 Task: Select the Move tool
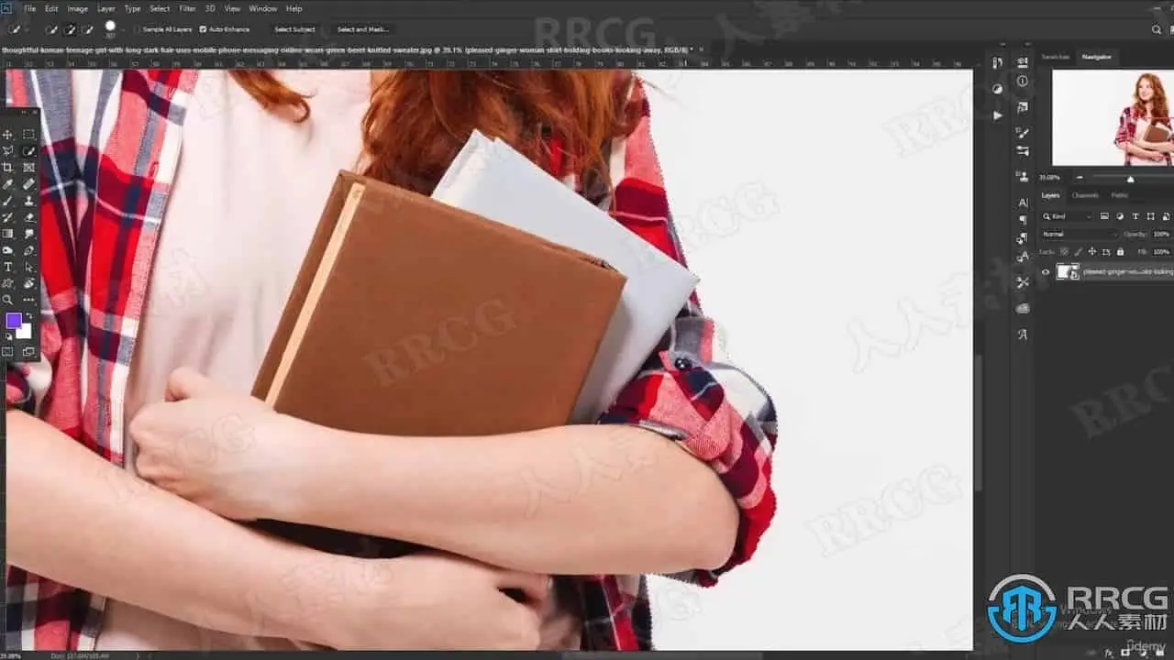click(8, 135)
